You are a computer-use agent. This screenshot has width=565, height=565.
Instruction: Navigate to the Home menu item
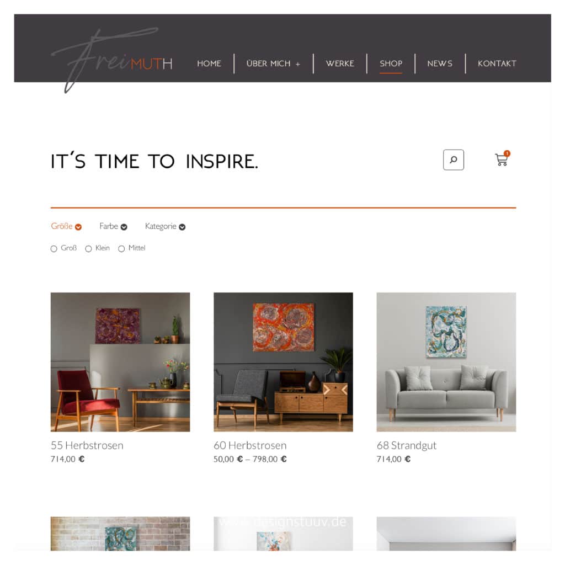pyautogui.click(x=209, y=63)
